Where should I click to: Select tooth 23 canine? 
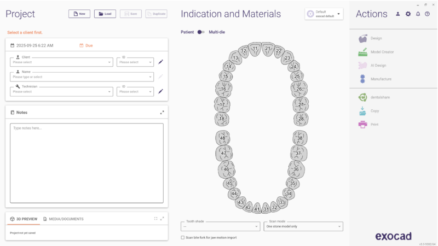[287, 58]
